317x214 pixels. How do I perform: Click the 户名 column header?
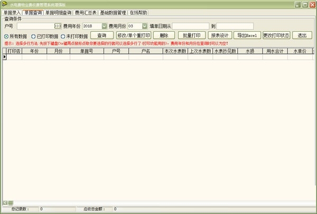pos(146,51)
